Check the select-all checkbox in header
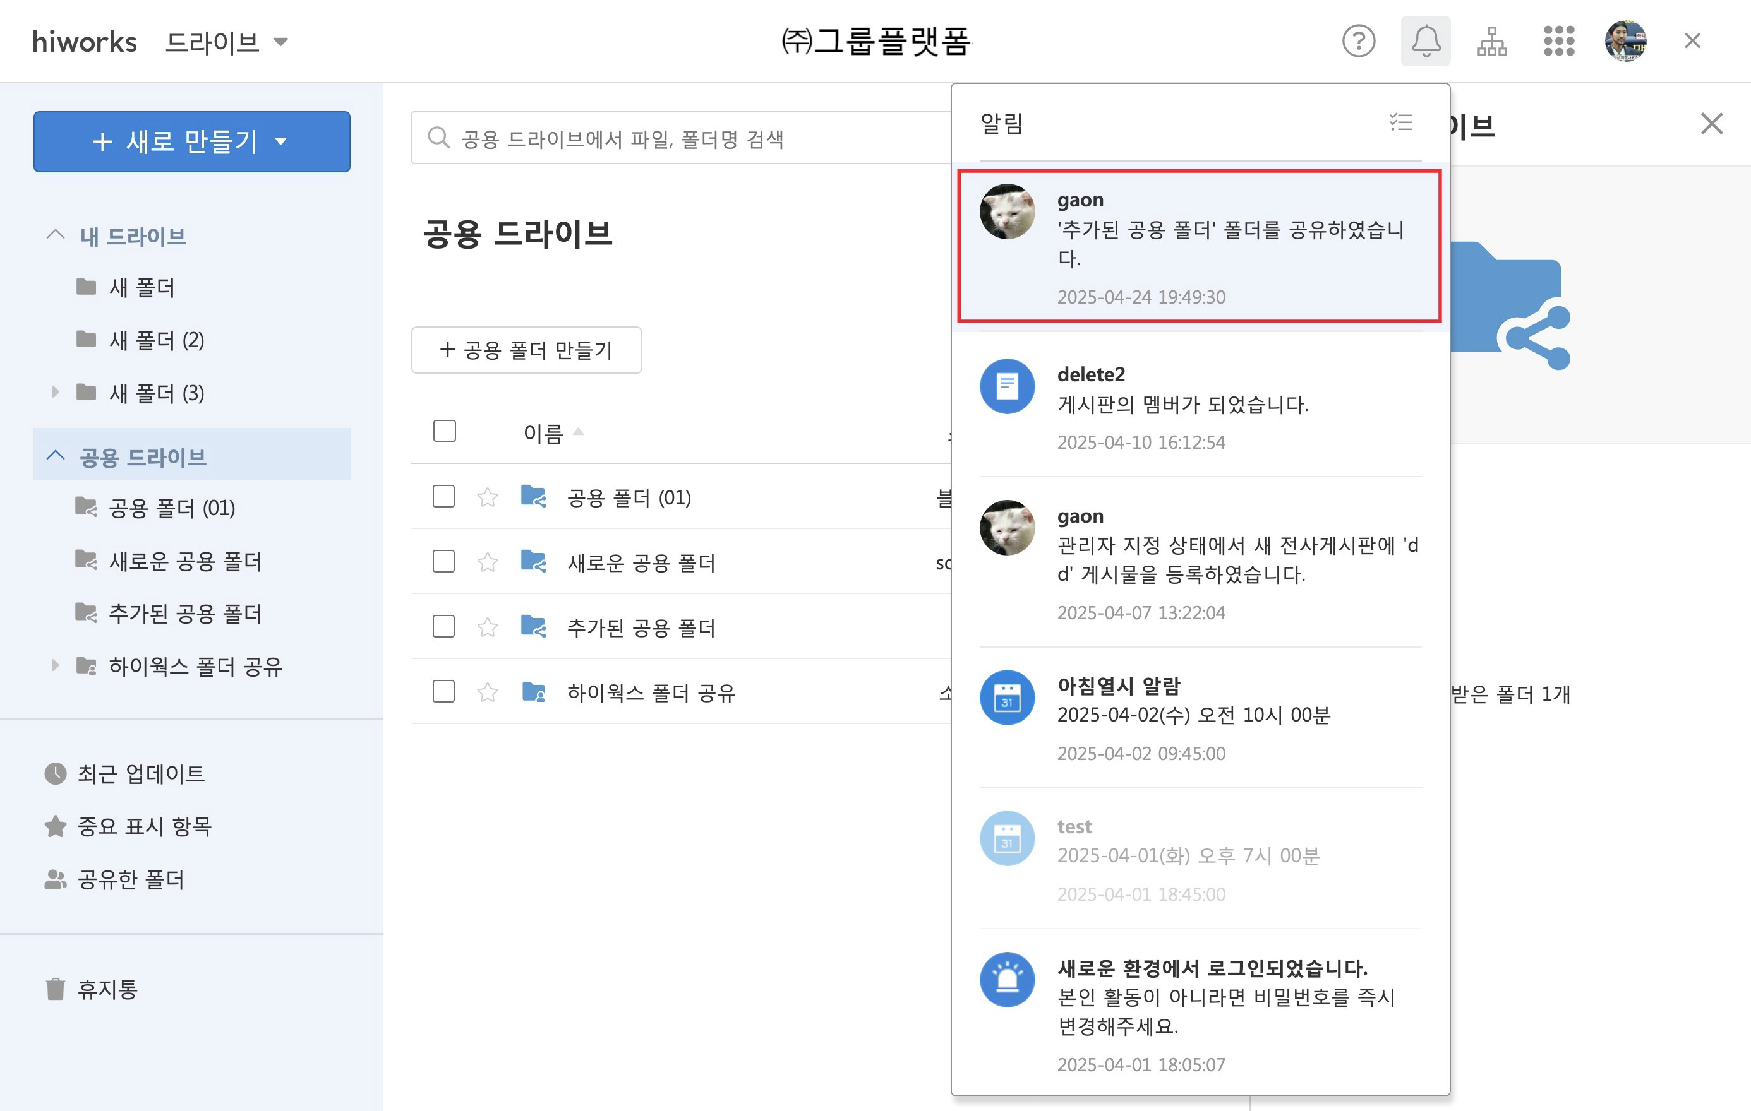1751x1111 pixels. (444, 432)
